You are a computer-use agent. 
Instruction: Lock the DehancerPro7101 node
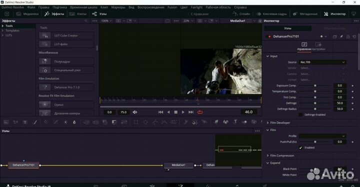(x=348, y=36)
